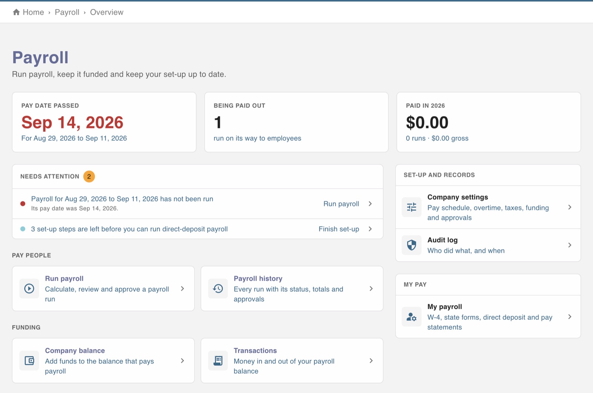Click the orange Needs Attention count badge
The height and width of the screenshot is (393, 593).
tap(89, 176)
